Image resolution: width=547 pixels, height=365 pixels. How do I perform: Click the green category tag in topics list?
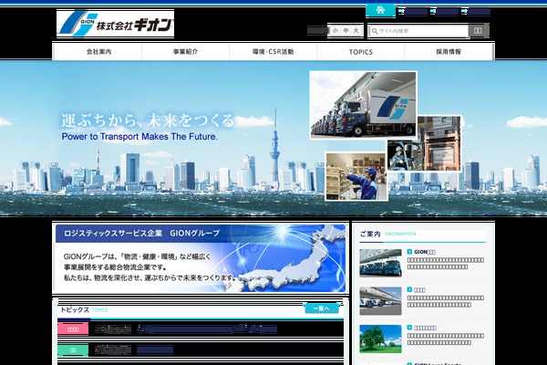73,350
